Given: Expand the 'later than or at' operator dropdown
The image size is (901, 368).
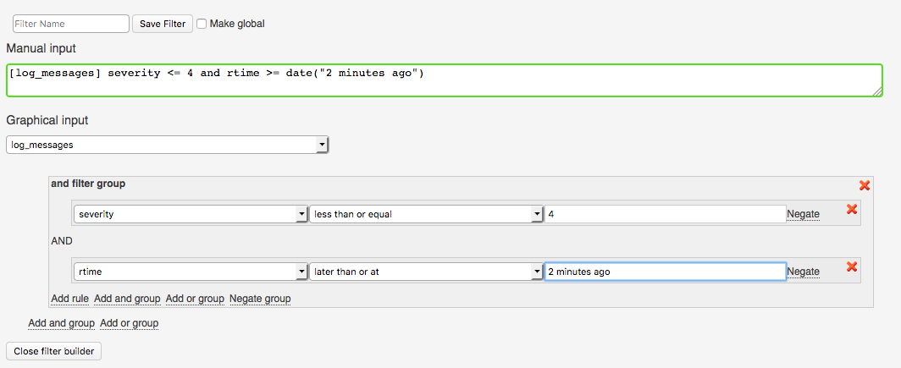Looking at the screenshot, I should coord(426,272).
